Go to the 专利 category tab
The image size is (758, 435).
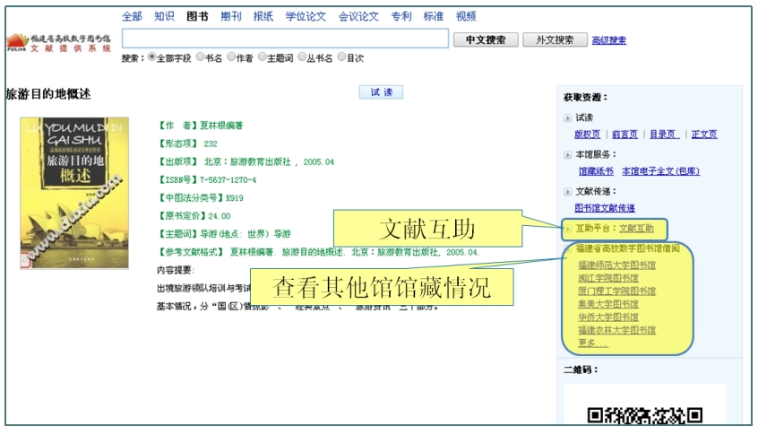pyautogui.click(x=401, y=16)
